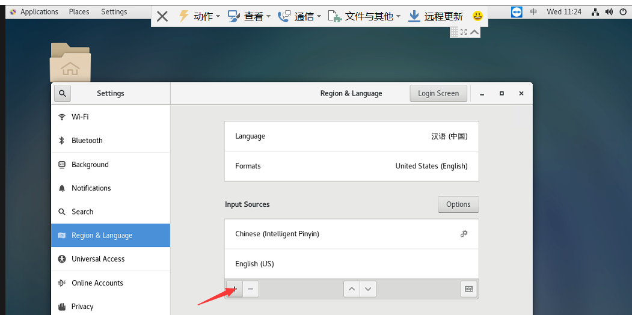Open 查看 dropdown in remote toolbar
Image resolution: width=632 pixels, height=315 pixels.
pyautogui.click(x=249, y=16)
